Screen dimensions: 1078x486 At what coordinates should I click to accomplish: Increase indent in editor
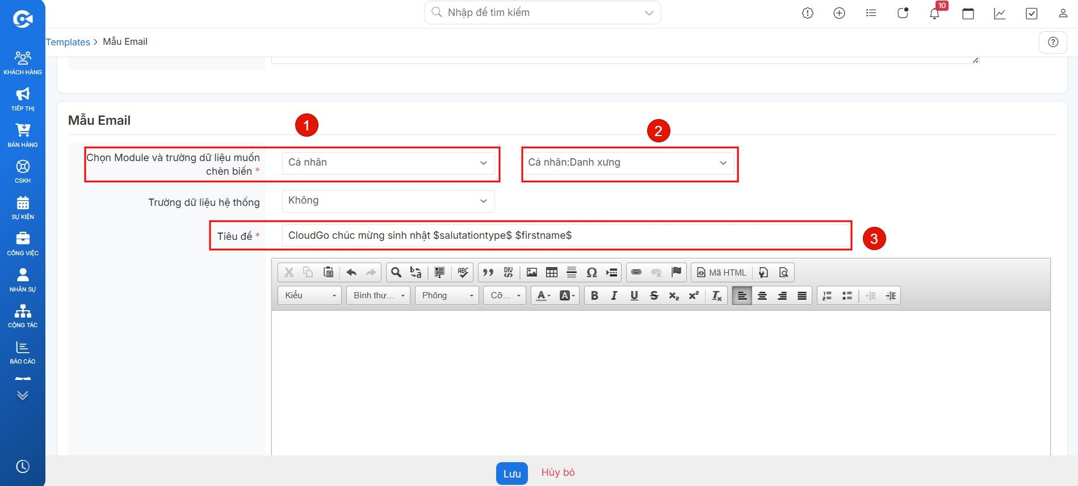[891, 295]
